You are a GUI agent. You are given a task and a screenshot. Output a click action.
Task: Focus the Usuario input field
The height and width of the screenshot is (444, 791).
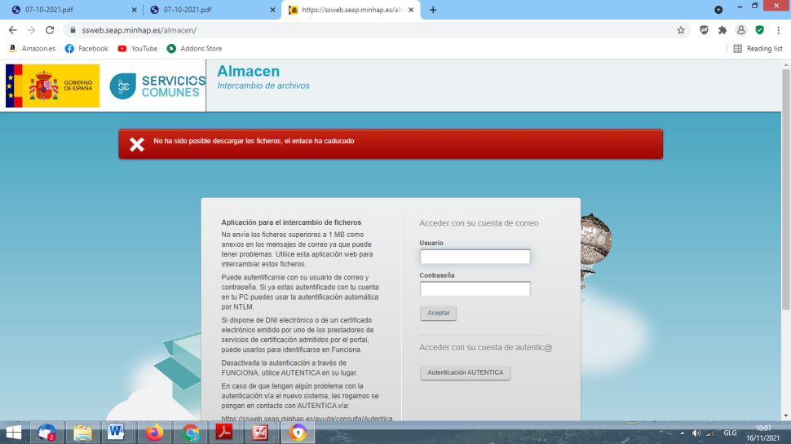pos(475,257)
